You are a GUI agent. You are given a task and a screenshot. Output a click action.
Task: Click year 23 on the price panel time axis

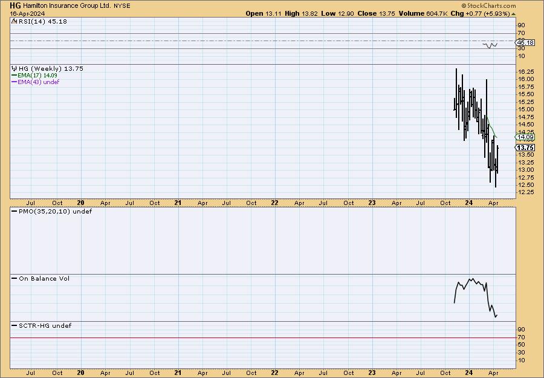click(372, 203)
